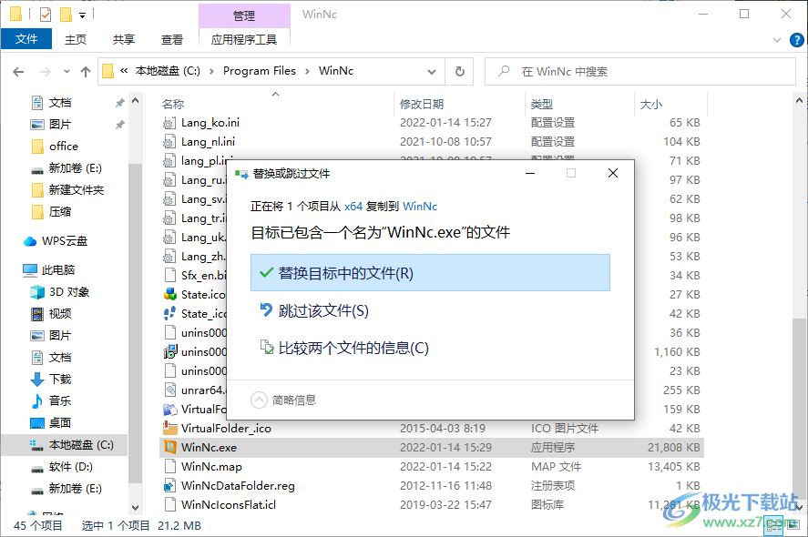The image size is (808, 537).
Task: Select the WinNc.exe file row
Action: point(432,448)
